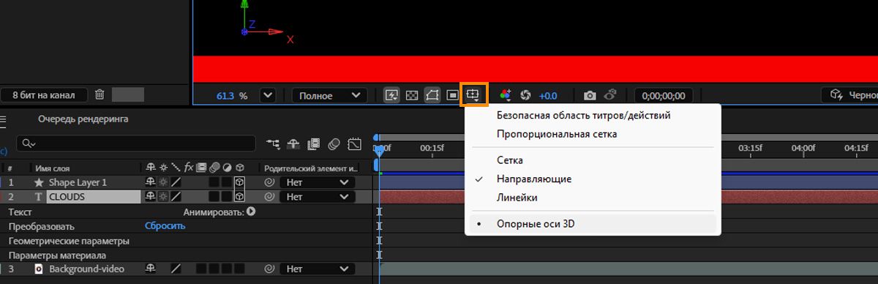Toggle mask and shape path visibility icon
Viewport: 878px width, 284px height.
click(x=432, y=95)
